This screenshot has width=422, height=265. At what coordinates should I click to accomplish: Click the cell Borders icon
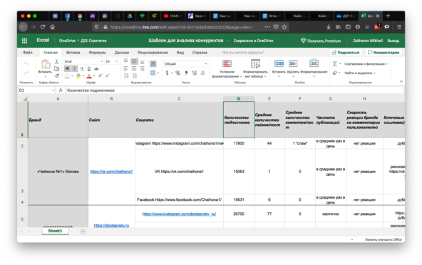67,76
